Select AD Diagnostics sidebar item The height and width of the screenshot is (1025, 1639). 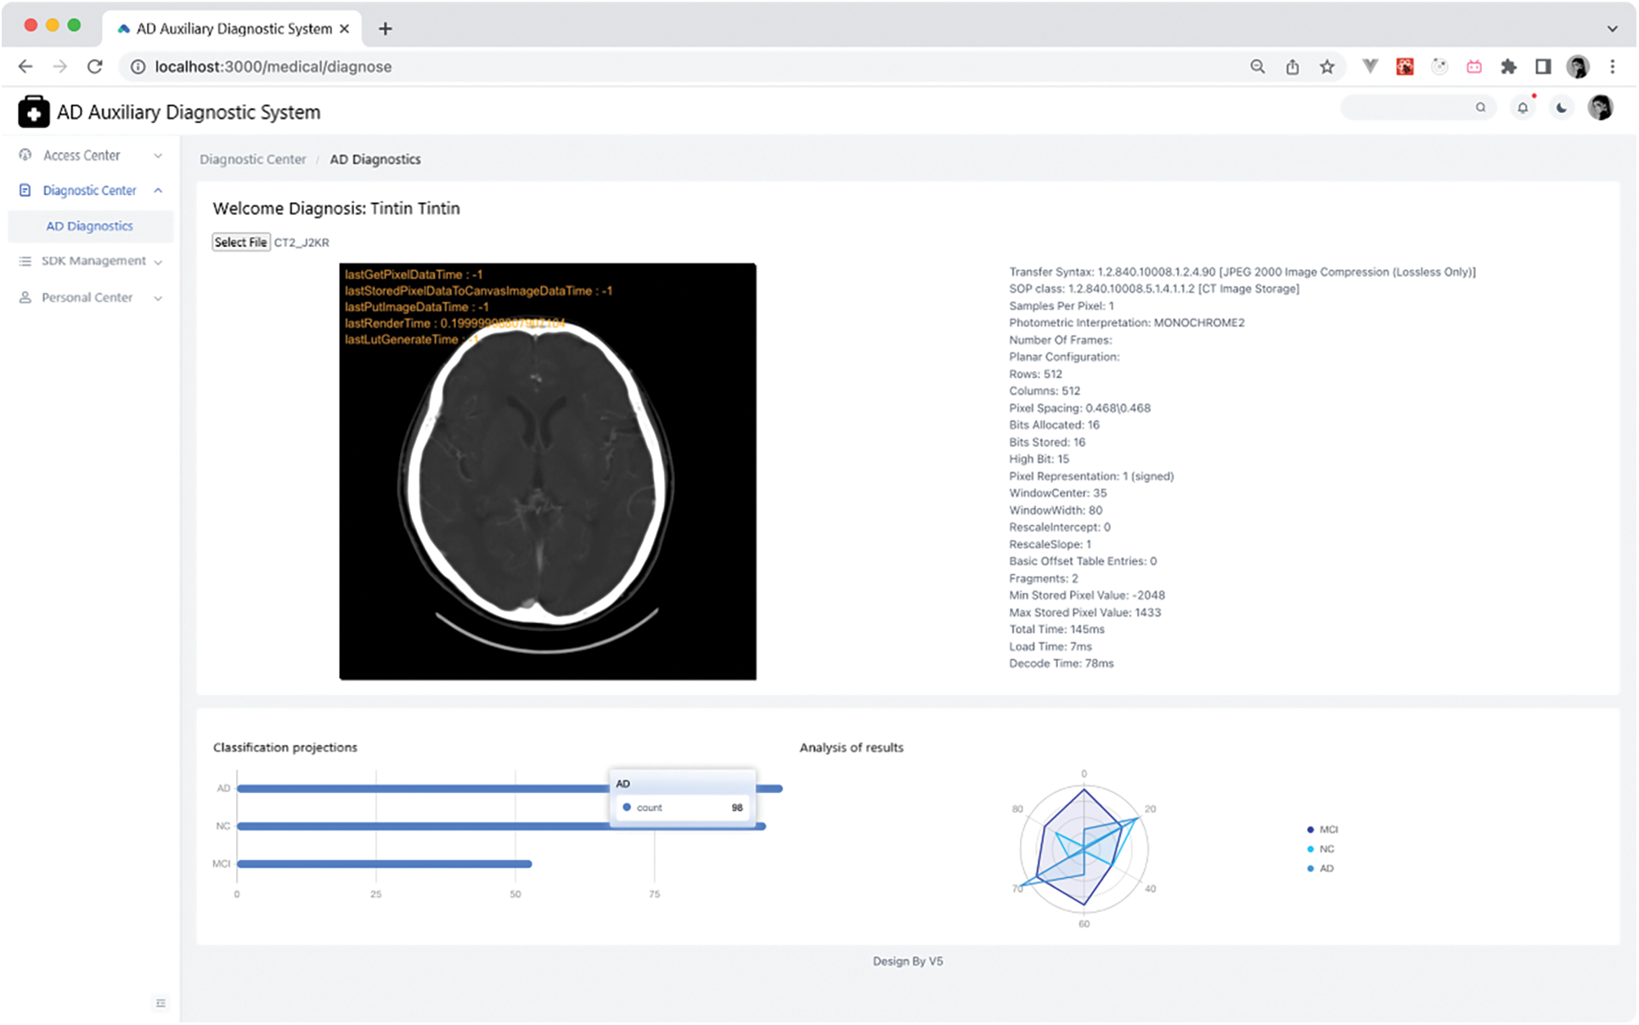[90, 227]
